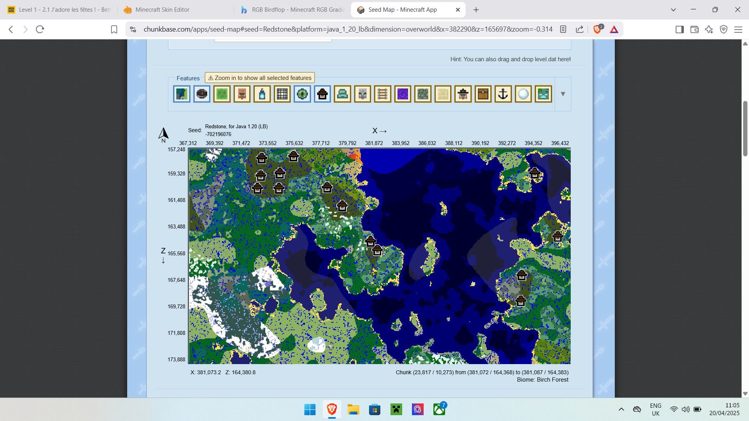Image resolution: width=749 pixels, height=421 pixels.
Task: Click the Biome: Birch Forest status text
Action: 543,380
